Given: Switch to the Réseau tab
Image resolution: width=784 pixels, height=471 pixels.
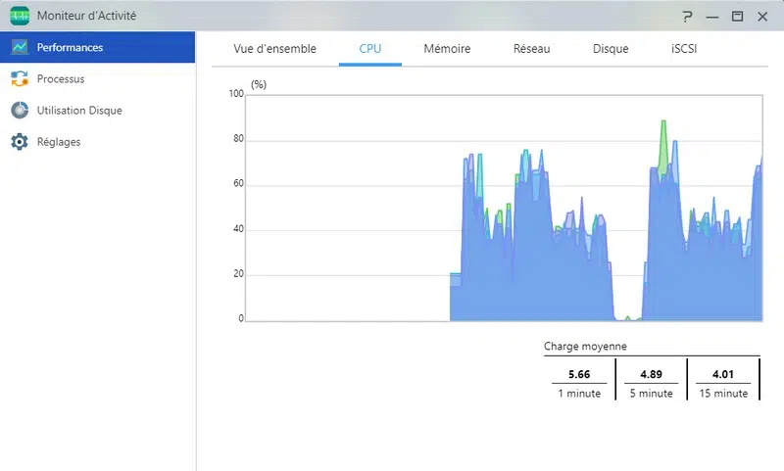Looking at the screenshot, I should point(531,48).
